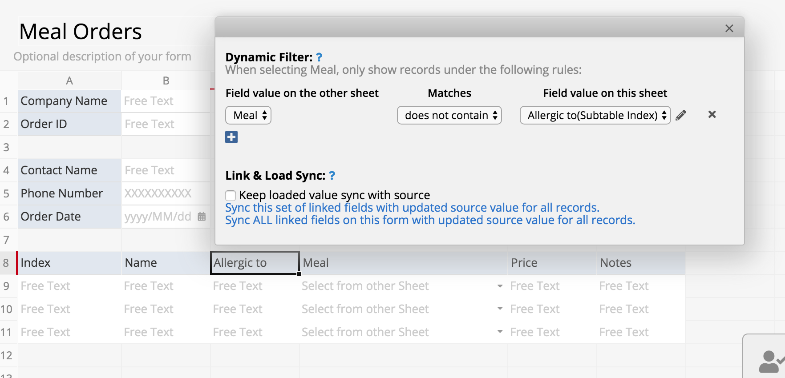
Task: Select column A header
Action: tap(69, 81)
